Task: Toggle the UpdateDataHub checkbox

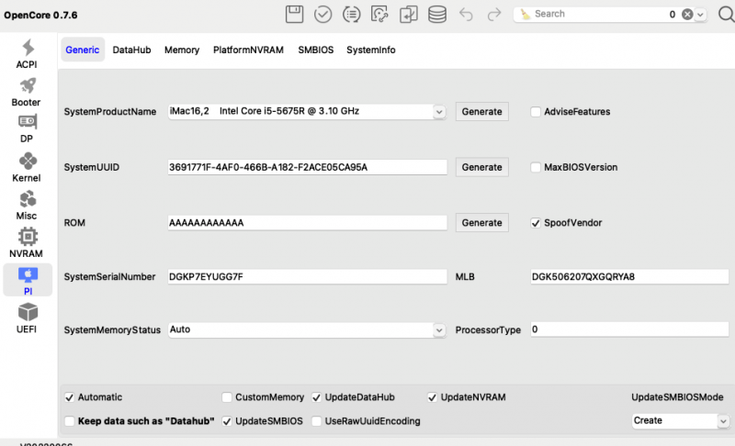Action: [316, 397]
